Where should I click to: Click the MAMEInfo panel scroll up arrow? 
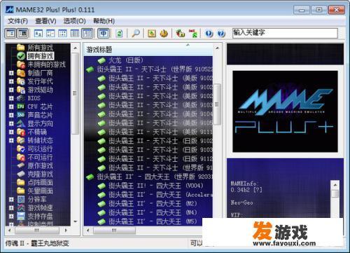tap(335, 185)
